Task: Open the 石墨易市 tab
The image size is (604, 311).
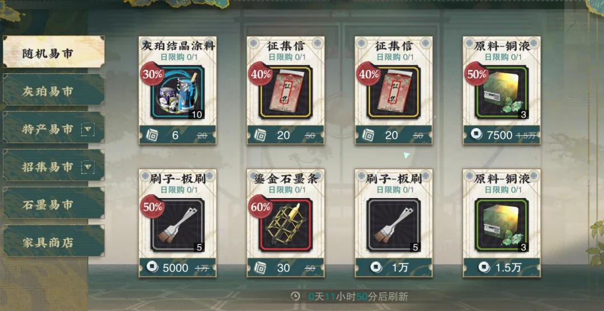Action: [54, 204]
